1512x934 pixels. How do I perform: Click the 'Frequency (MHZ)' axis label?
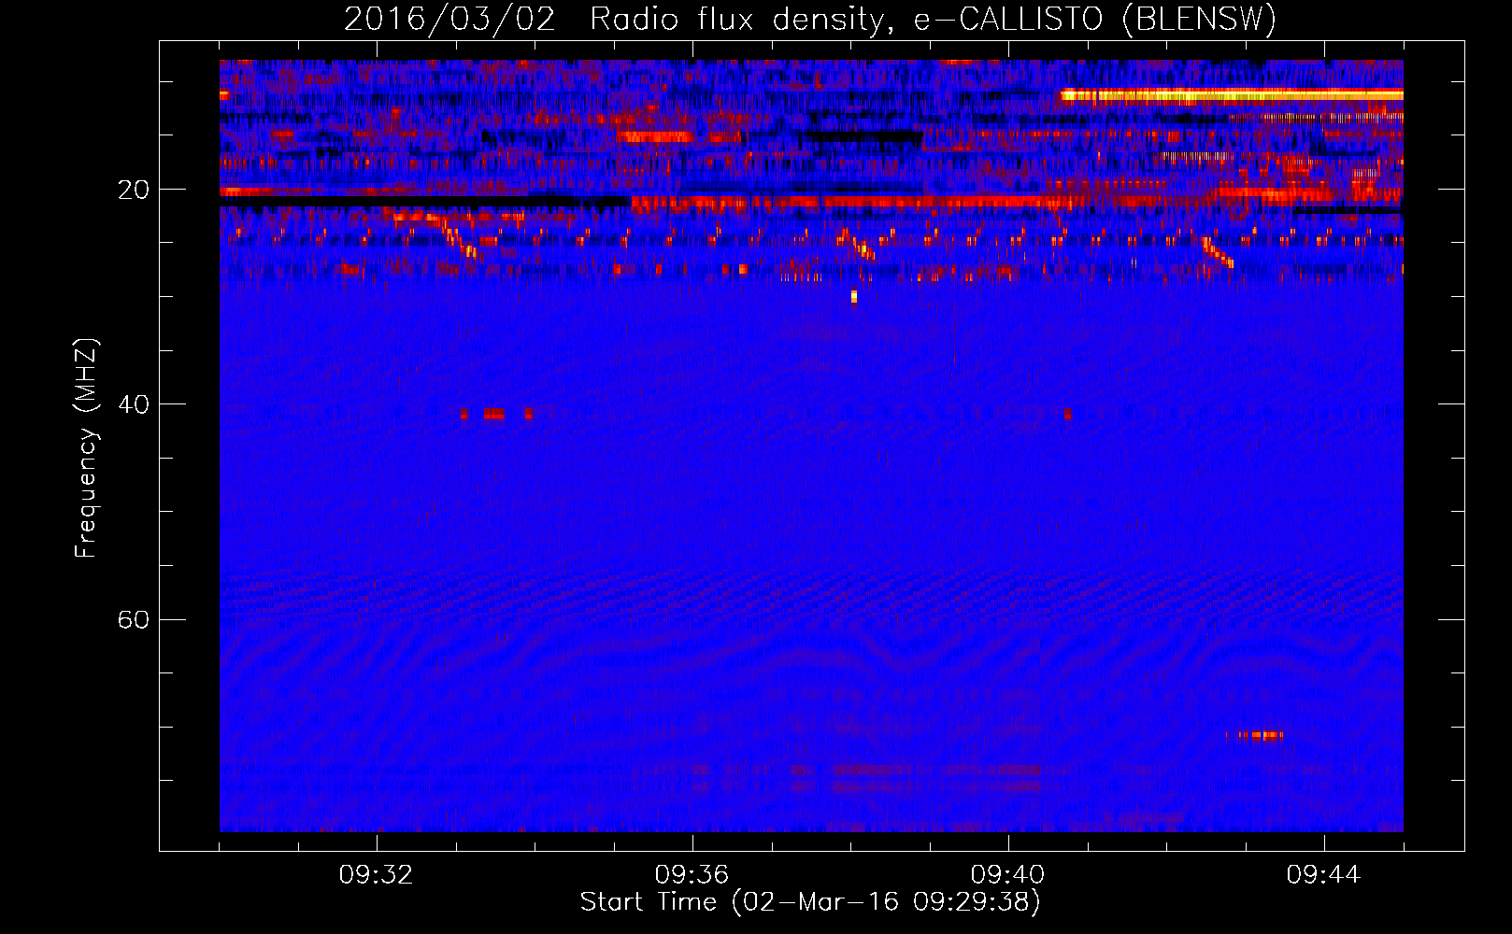click(x=86, y=448)
